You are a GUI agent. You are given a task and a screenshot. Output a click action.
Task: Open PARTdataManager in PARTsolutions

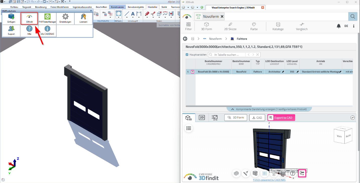(x=47, y=19)
